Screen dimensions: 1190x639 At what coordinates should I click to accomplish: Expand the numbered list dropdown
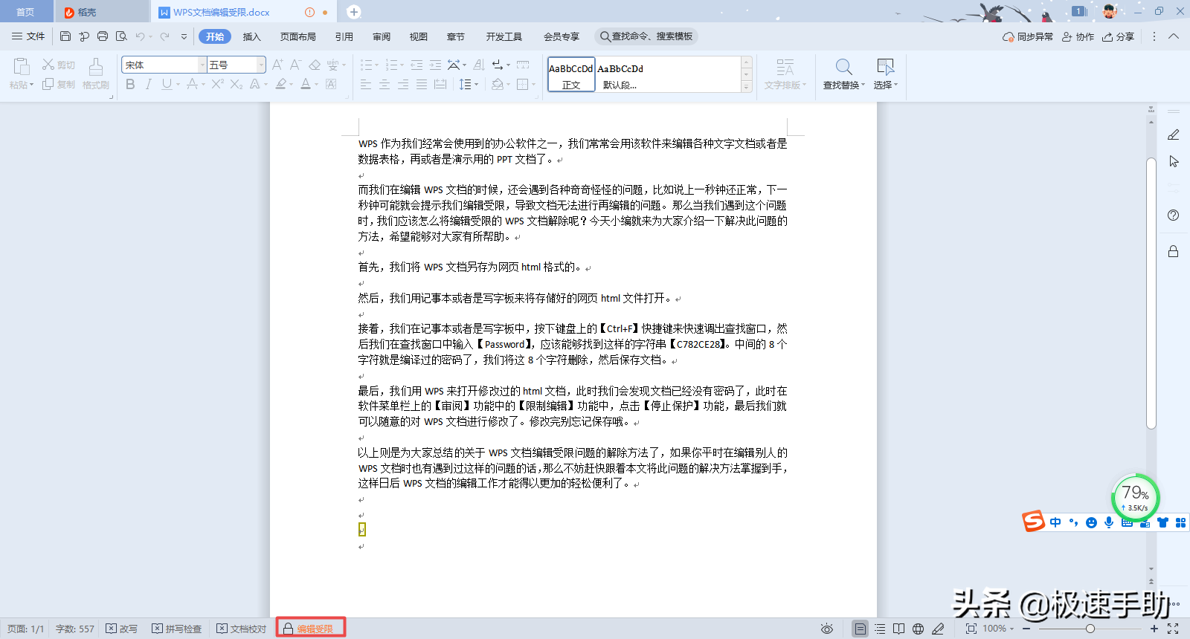click(x=402, y=65)
